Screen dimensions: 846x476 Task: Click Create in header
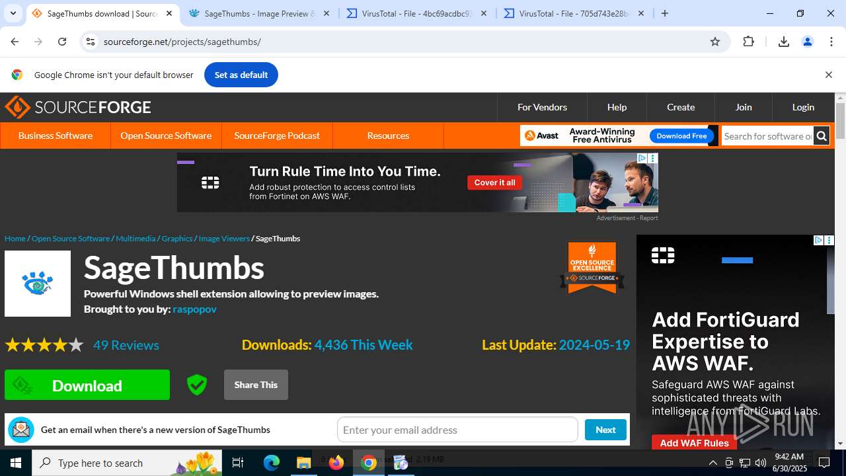click(x=681, y=107)
